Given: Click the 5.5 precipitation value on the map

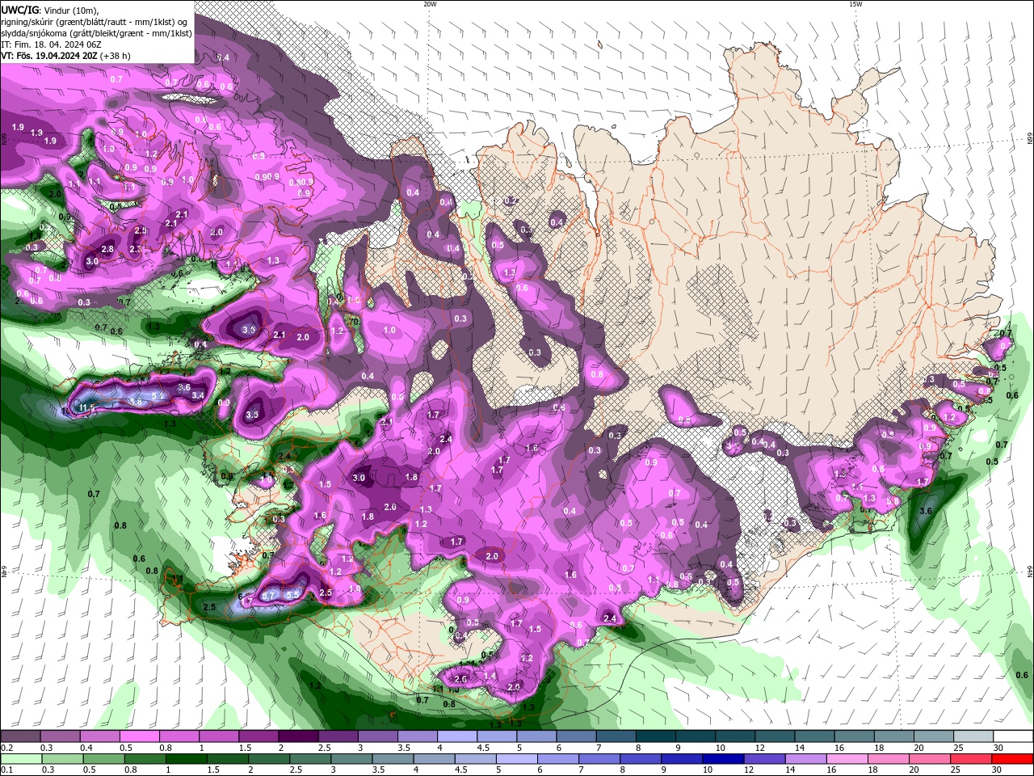Looking at the screenshot, I should (x=292, y=594).
